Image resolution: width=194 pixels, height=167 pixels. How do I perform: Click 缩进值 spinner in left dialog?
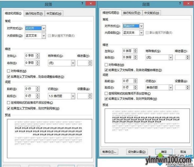pyautogui.click(x=90, y=63)
